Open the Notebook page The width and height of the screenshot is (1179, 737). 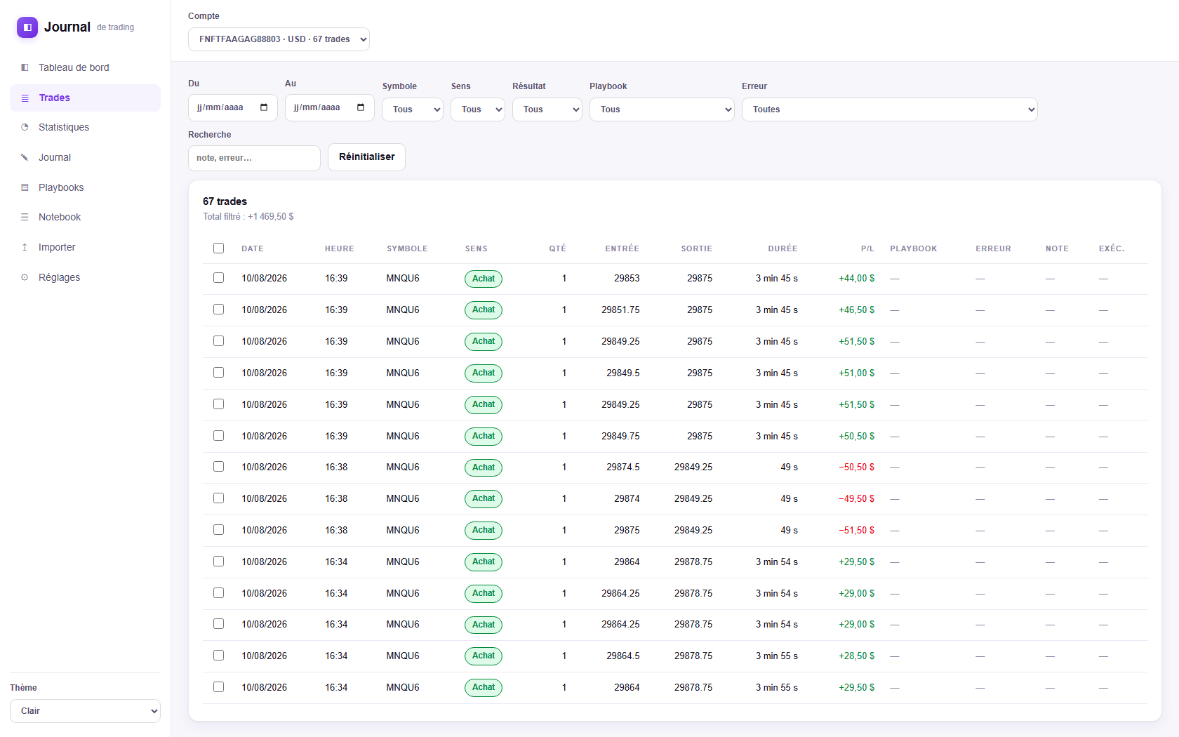pos(85,217)
